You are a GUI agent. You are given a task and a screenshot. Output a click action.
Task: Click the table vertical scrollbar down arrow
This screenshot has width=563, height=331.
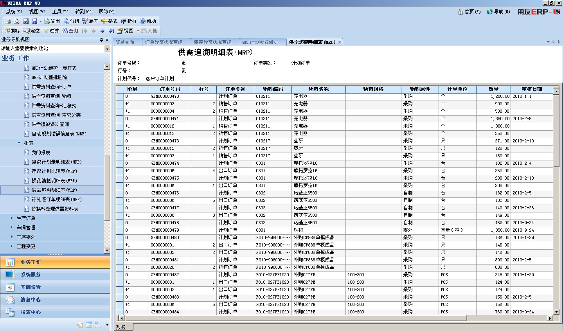556,312
